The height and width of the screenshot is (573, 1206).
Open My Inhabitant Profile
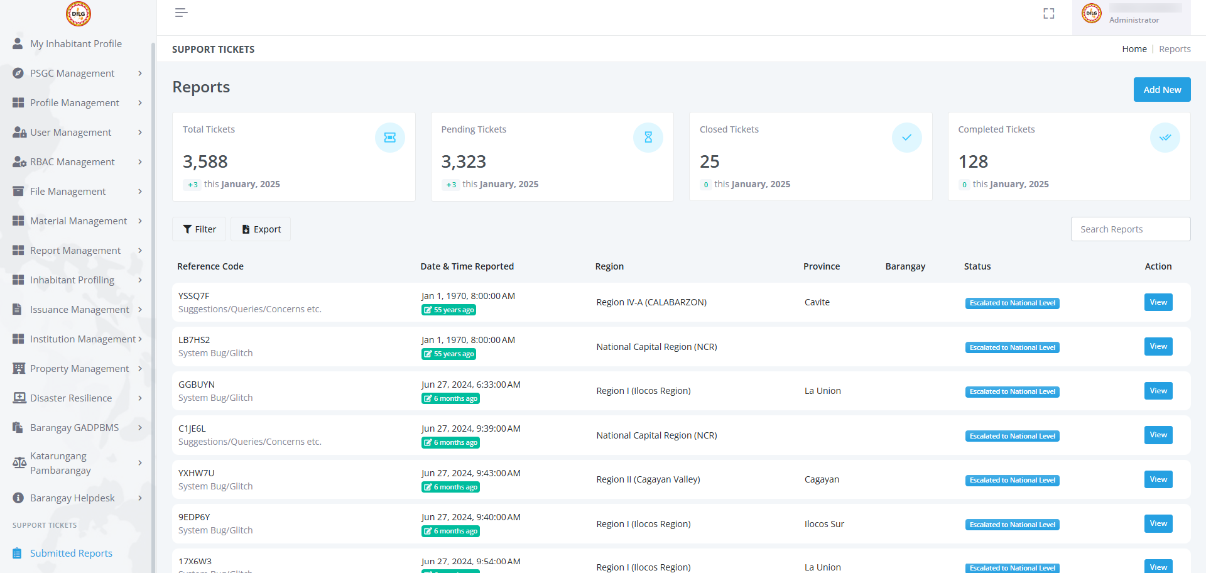pyautogui.click(x=76, y=44)
